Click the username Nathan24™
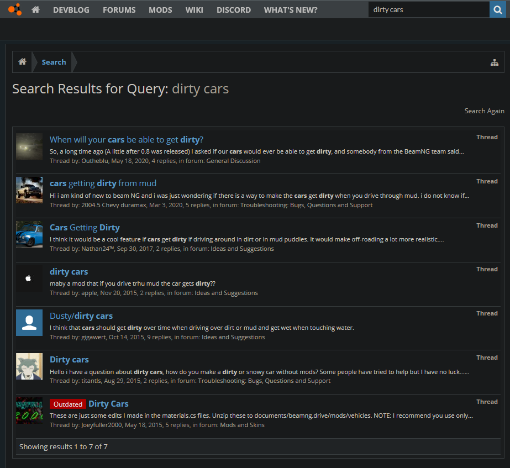This screenshot has height=468, width=510. (98, 249)
